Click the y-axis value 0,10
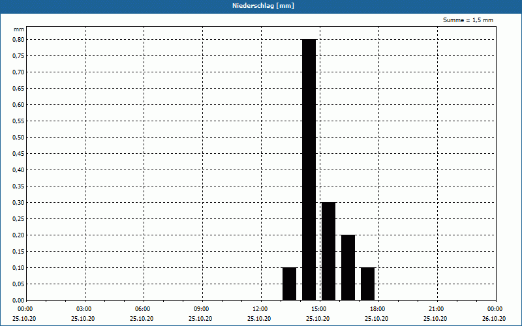Image resolution: width=522 pixels, height=326 pixels. click(x=18, y=267)
